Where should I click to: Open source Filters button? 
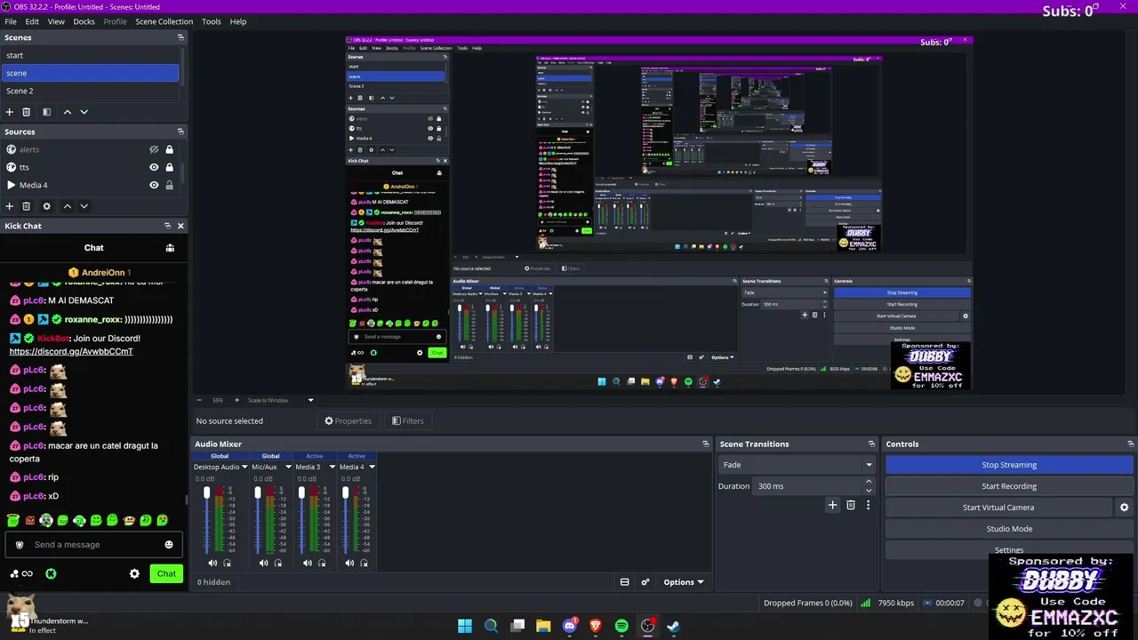(x=408, y=421)
